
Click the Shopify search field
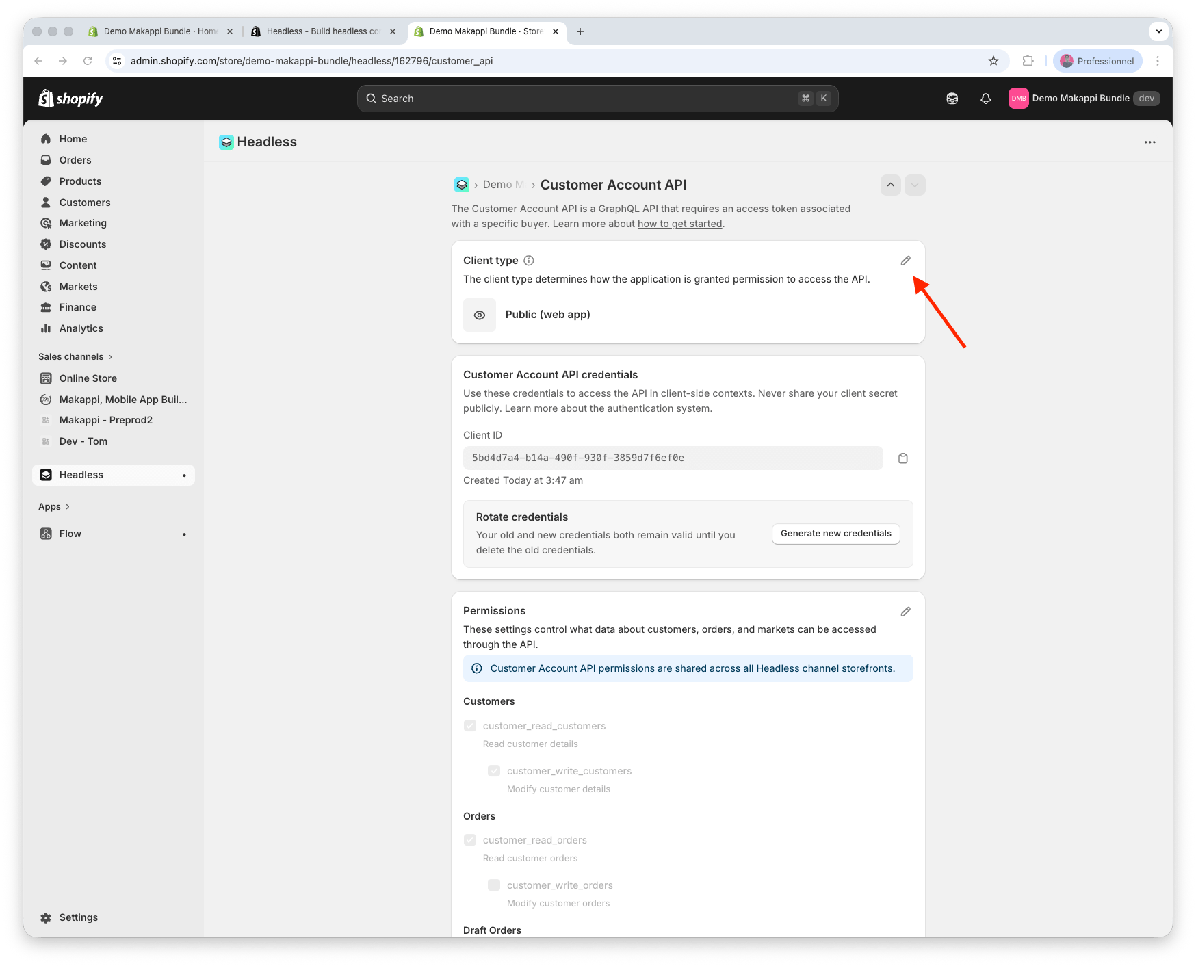click(x=597, y=99)
